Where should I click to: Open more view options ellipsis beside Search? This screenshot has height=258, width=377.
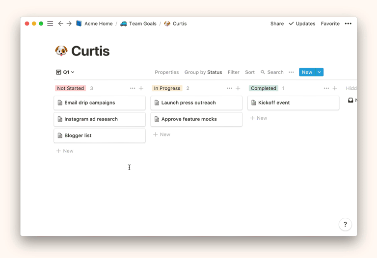[291, 72]
